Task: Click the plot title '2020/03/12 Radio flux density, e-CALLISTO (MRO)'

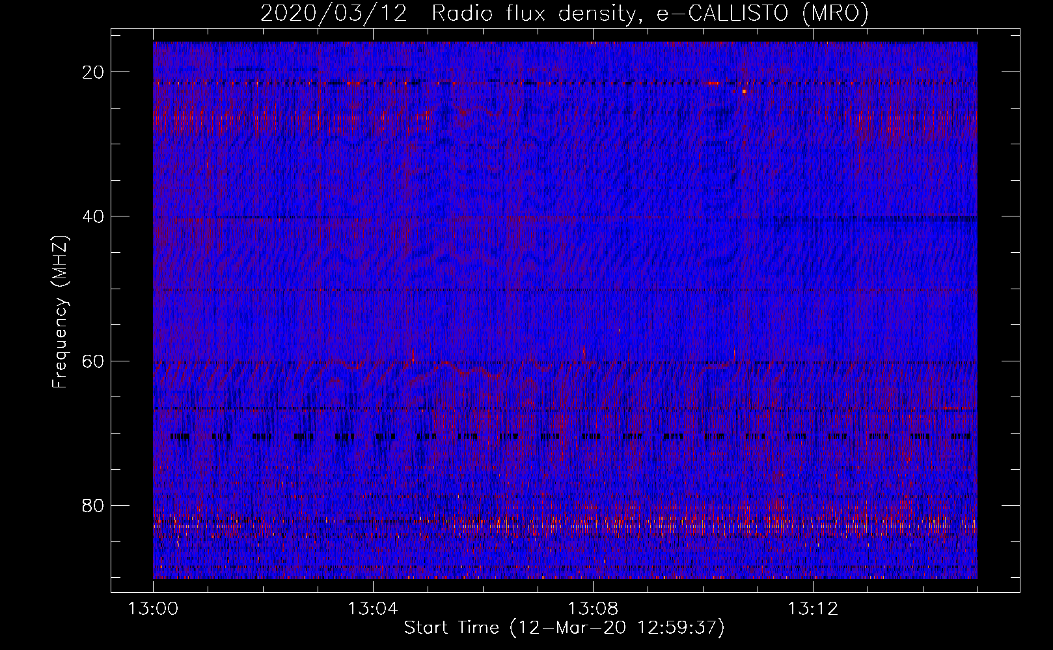Action: click(x=564, y=14)
